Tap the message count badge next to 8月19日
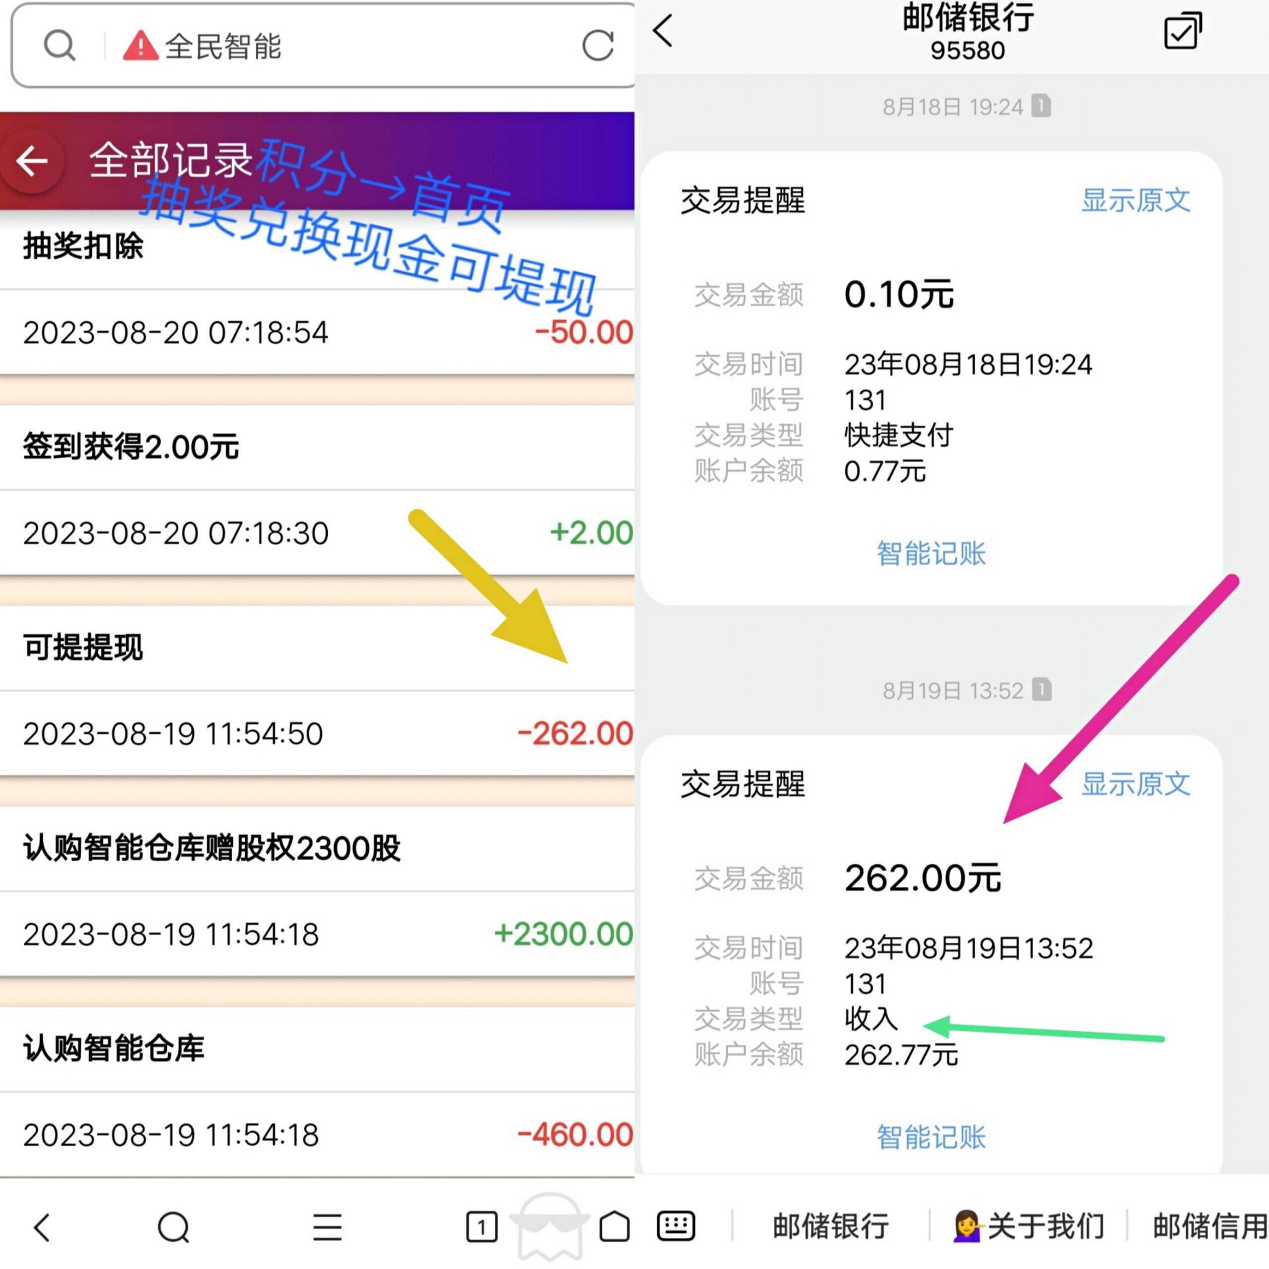The width and height of the screenshot is (1269, 1269). [1043, 690]
